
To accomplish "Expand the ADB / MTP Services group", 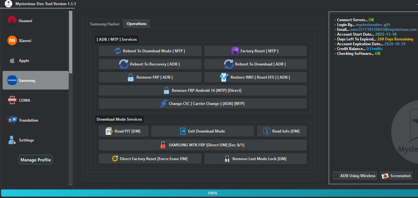I will click(117, 39).
